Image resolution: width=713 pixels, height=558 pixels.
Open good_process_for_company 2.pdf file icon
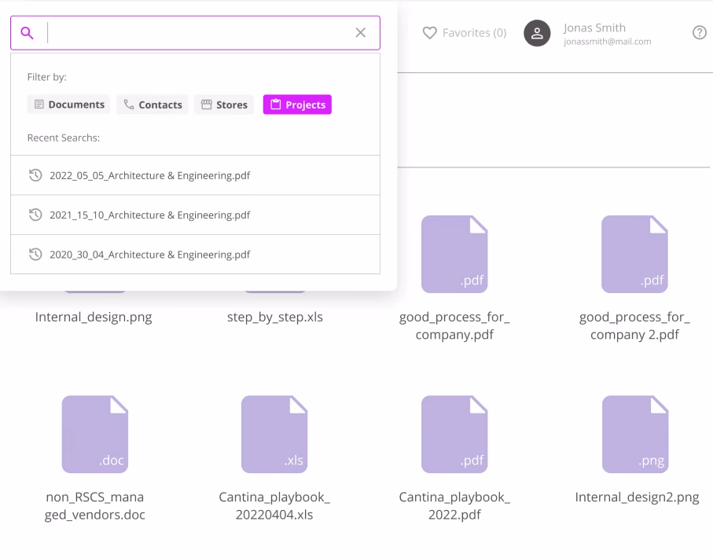pos(634,254)
